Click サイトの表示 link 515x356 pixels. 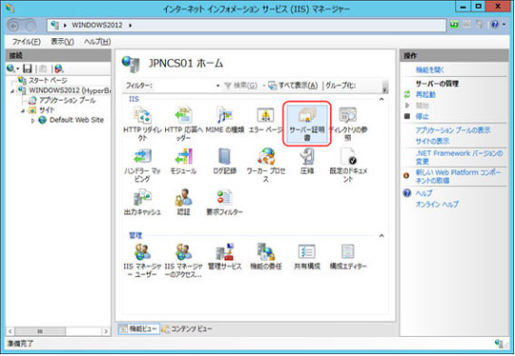[432, 141]
